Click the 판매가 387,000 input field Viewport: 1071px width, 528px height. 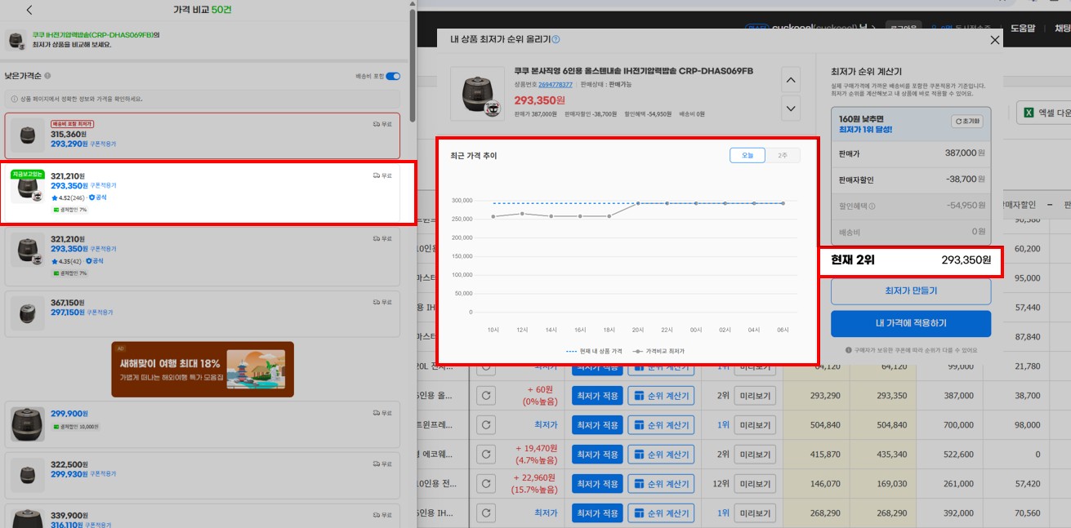pyautogui.click(x=910, y=153)
